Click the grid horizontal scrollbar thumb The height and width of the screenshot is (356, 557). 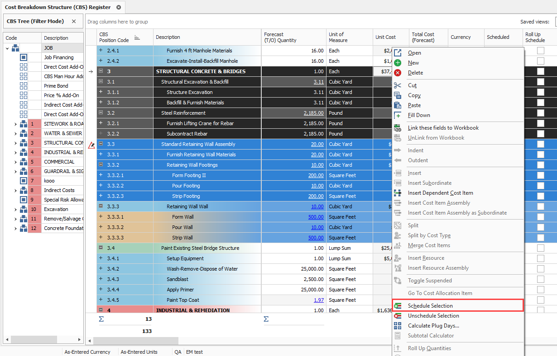136,341
